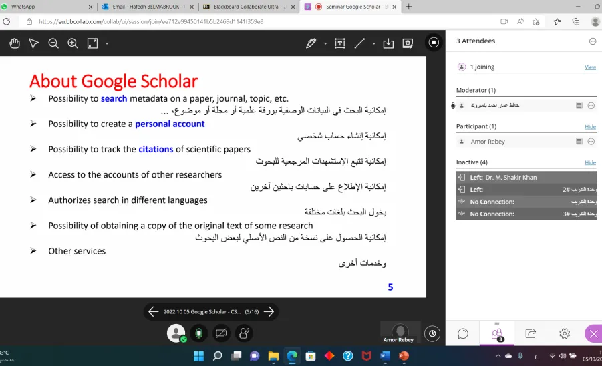The width and height of the screenshot is (602, 366).
Task: Close the Seminar Google Scholar tab
Action: coord(394,7)
